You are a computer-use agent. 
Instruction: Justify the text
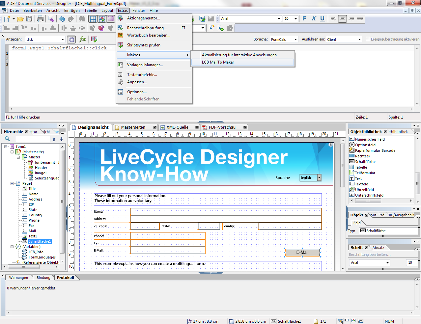coord(360,18)
